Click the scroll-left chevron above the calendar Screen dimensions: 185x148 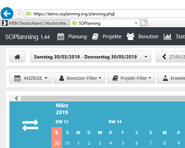(x=16, y=98)
